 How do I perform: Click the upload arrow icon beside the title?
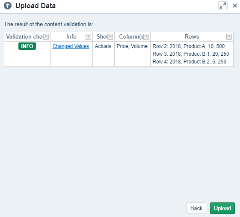click(x=8, y=6)
